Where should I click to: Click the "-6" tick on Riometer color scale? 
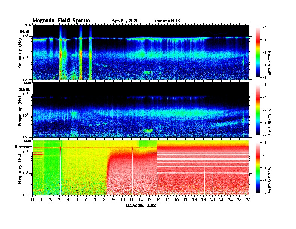pos(264,155)
